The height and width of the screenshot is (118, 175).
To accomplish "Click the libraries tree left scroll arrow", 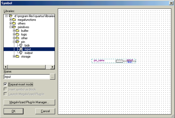I will pyautogui.click(x=6, y=67).
